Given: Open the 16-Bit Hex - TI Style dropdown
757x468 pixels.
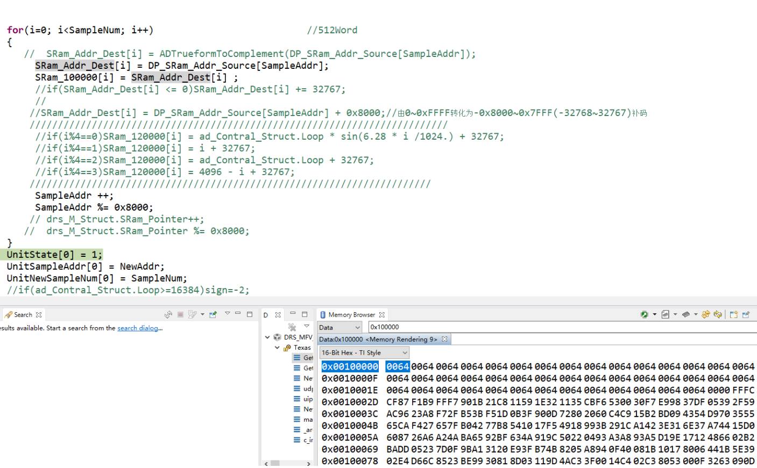Looking at the screenshot, I should 364,353.
